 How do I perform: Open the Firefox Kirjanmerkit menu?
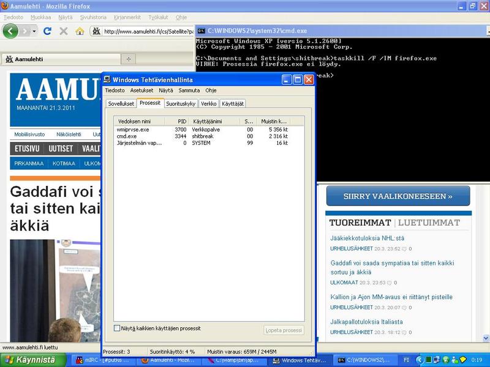(x=127, y=18)
